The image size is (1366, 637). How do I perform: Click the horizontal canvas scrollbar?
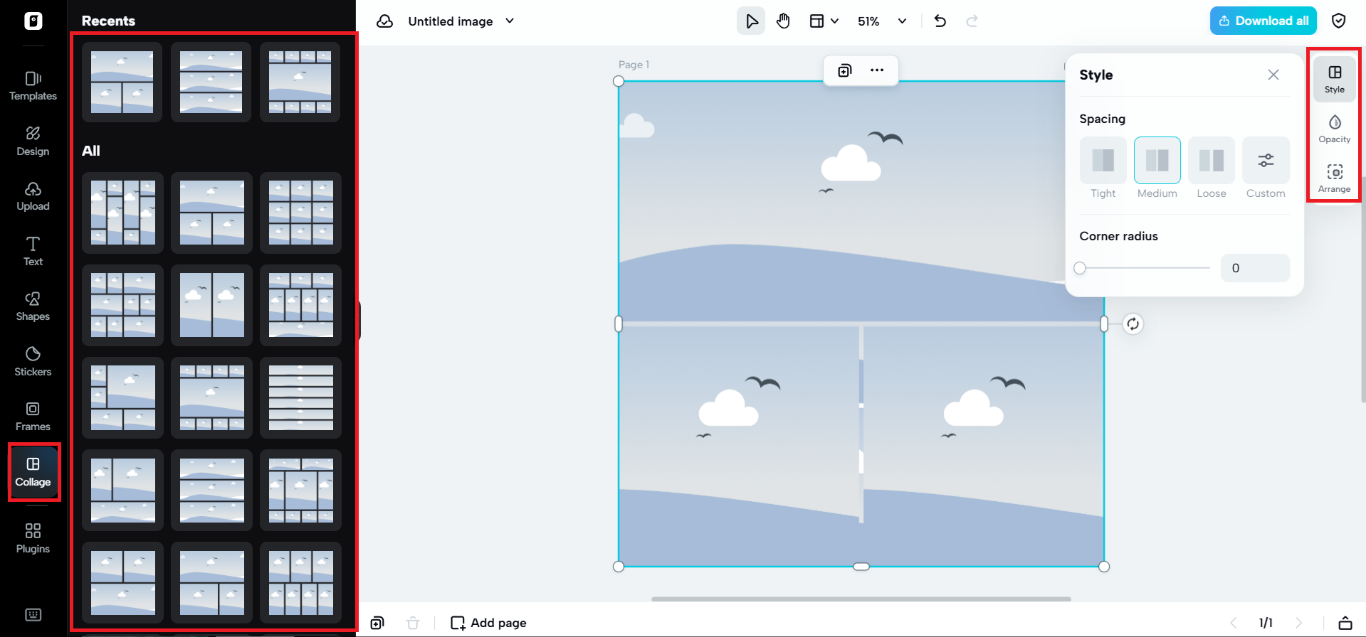[x=861, y=599]
